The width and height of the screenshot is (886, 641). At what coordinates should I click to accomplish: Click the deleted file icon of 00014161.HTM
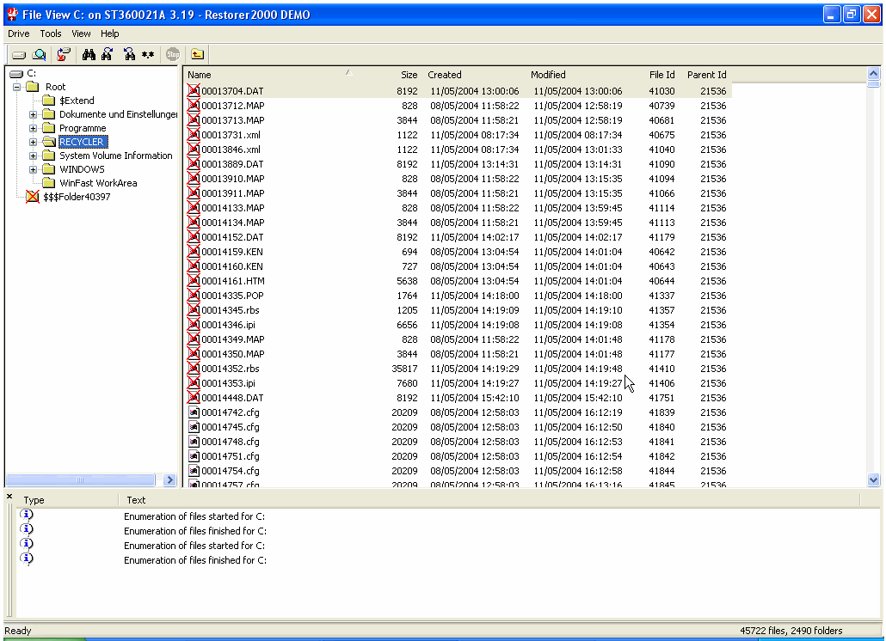tap(194, 281)
